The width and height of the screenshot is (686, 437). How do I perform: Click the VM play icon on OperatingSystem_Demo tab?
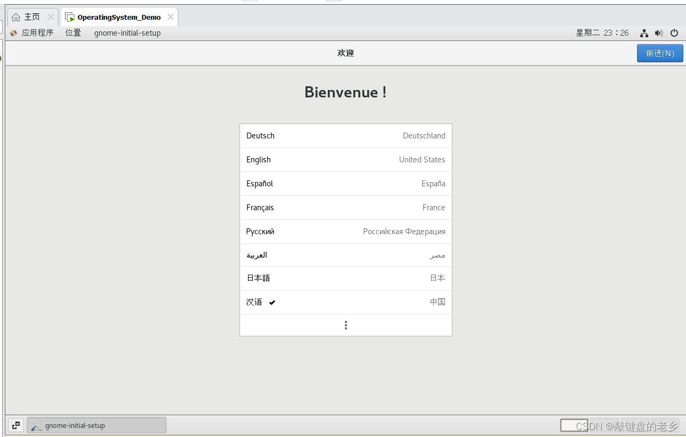click(70, 18)
